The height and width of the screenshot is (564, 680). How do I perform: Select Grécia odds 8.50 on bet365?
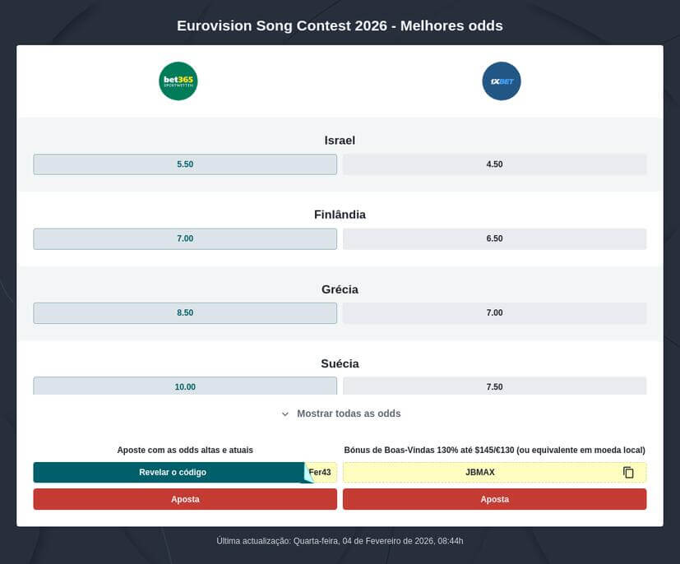(x=185, y=312)
